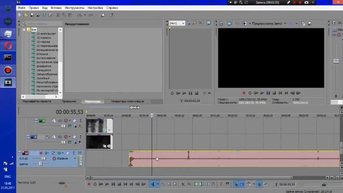Toggle Enable Snapping in the bottom toolbar
This screenshot has height=193, width=343.
point(236,184)
